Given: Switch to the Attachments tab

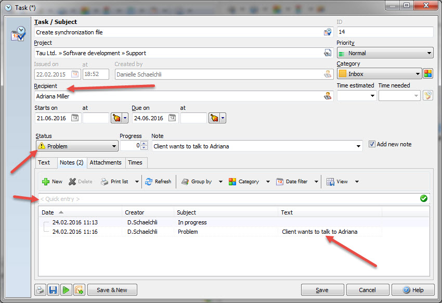Looking at the screenshot, I should pyautogui.click(x=106, y=162).
